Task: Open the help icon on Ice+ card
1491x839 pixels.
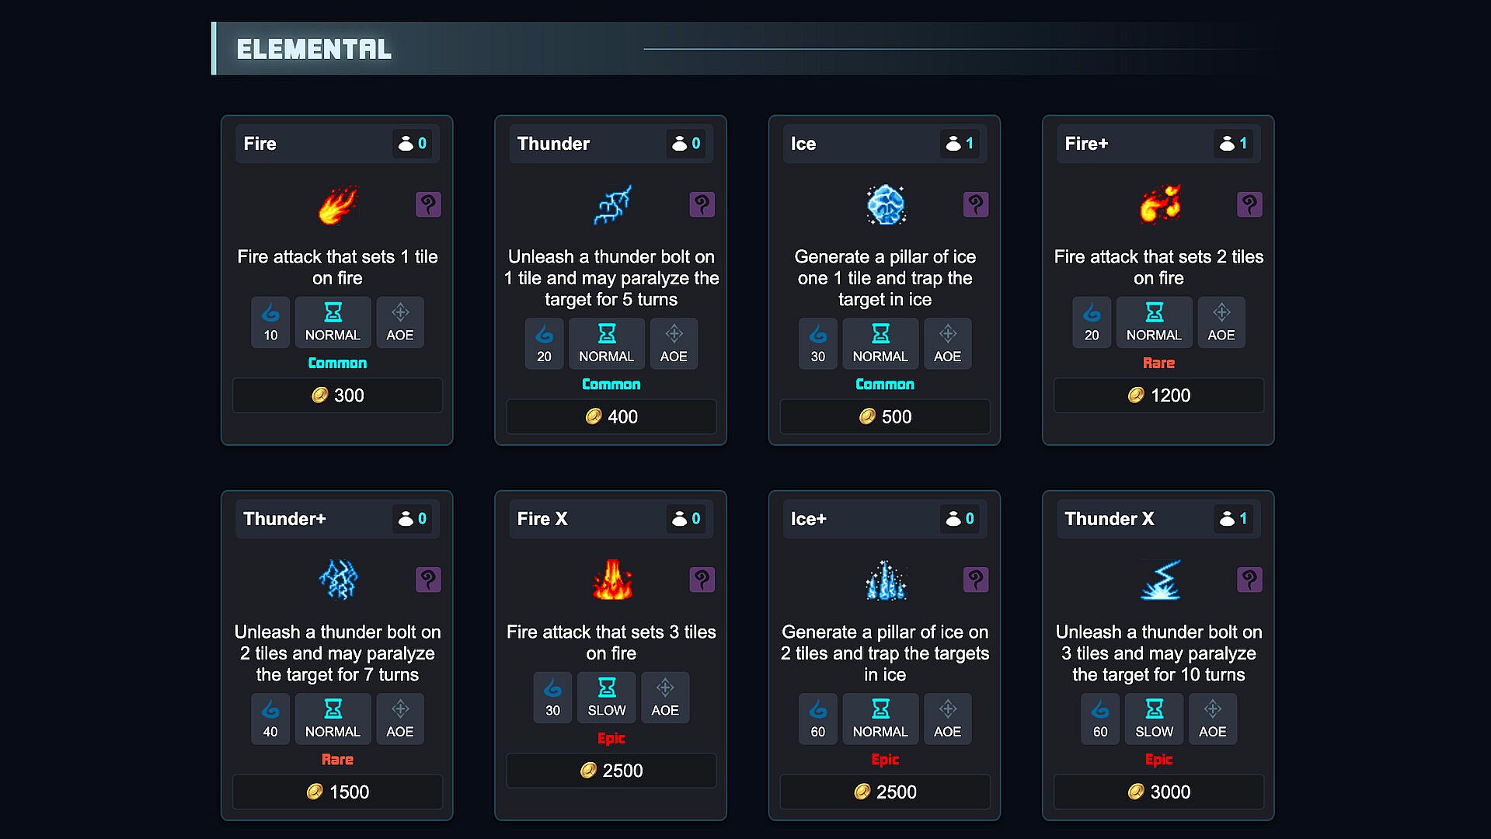Action: pyautogui.click(x=975, y=580)
